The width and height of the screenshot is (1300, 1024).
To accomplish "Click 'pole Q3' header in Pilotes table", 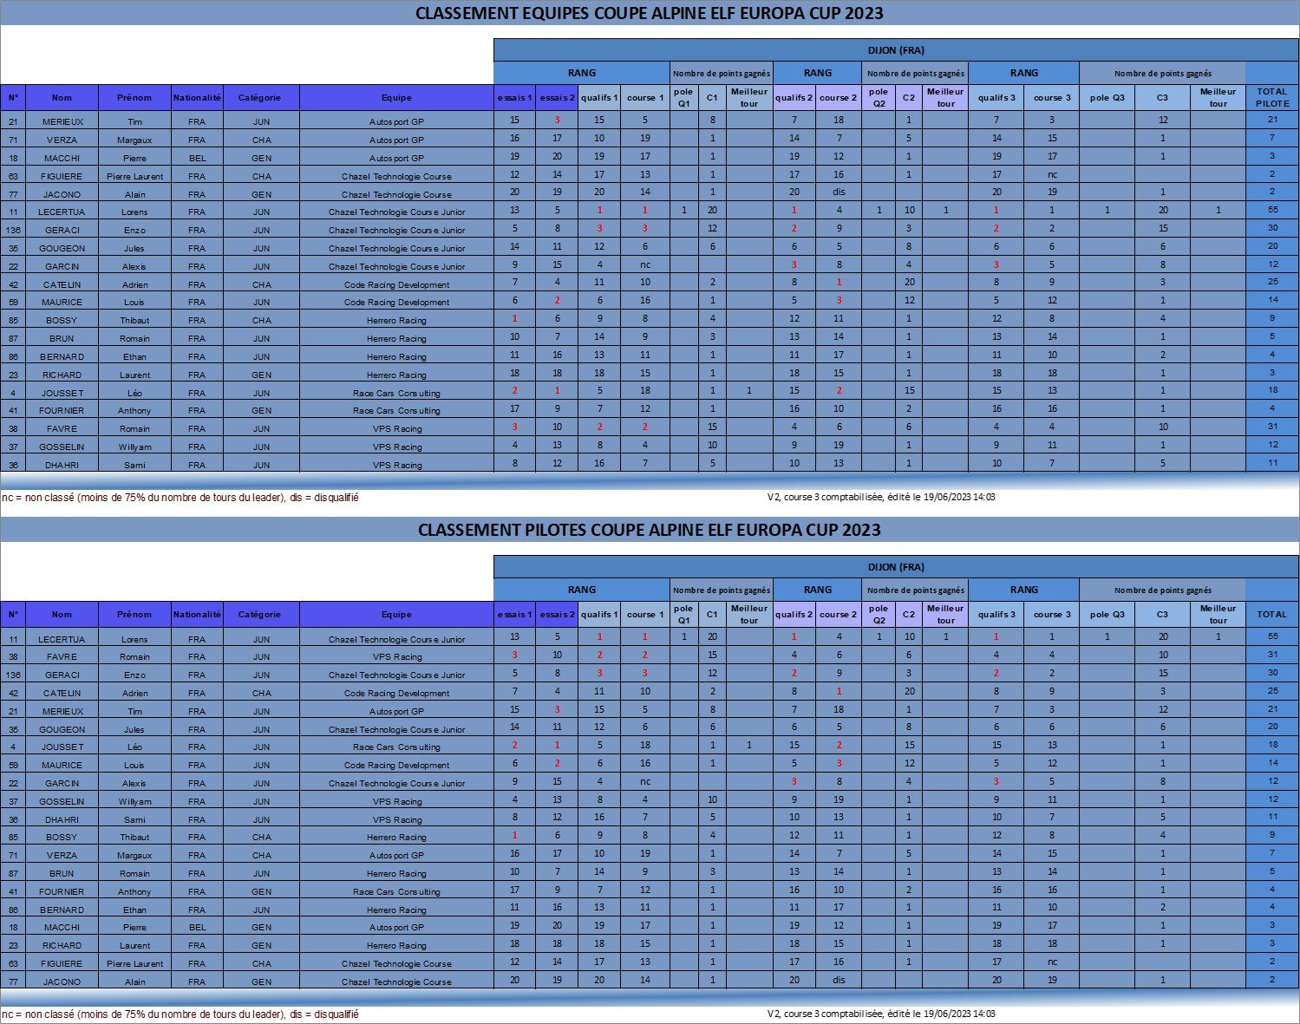I will pos(1107,614).
